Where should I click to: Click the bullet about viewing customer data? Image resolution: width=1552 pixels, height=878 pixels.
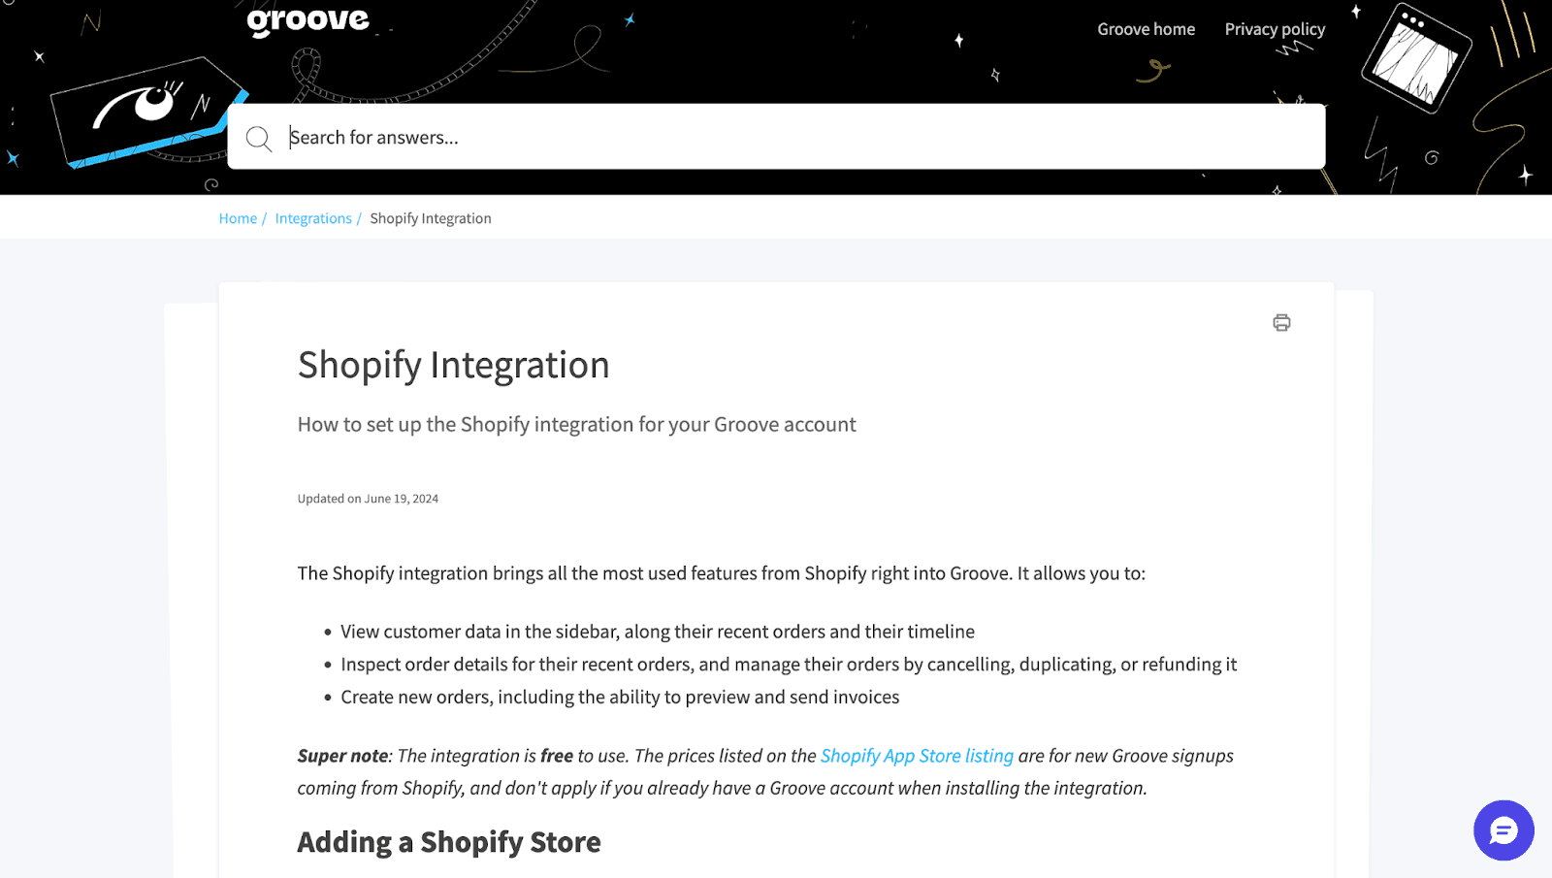[x=657, y=631]
